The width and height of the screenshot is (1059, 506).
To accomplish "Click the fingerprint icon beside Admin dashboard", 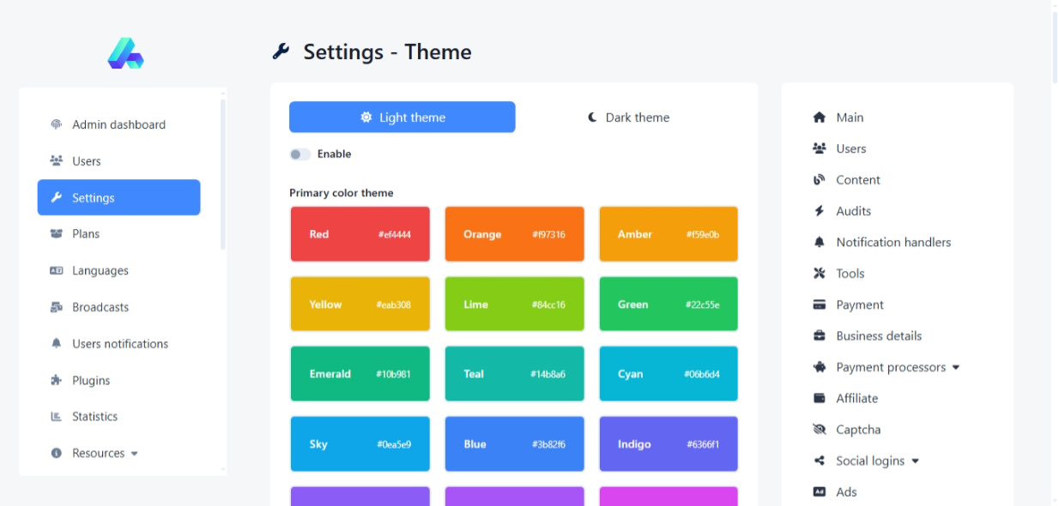I will pyautogui.click(x=57, y=124).
